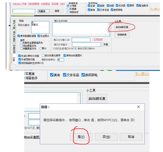Open the 设置教程 link
163x152 pixels.
[98, 40]
